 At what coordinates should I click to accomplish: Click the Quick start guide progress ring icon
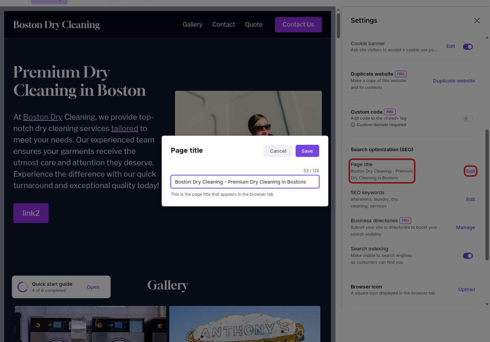(x=23, y=287)
